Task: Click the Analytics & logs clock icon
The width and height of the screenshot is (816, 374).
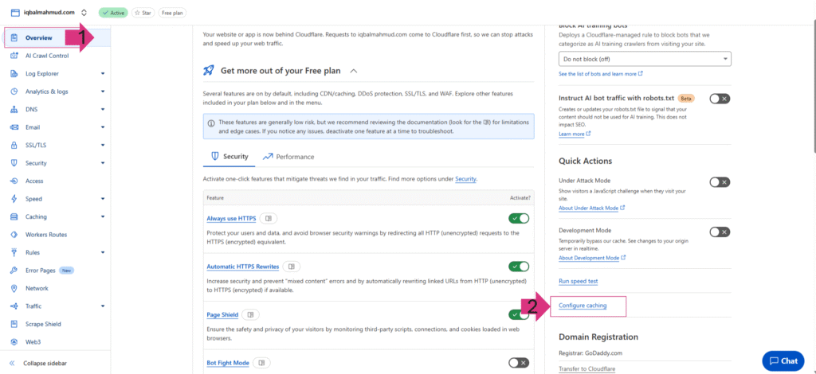Action: pyautogui.click(x=14, y=92)
